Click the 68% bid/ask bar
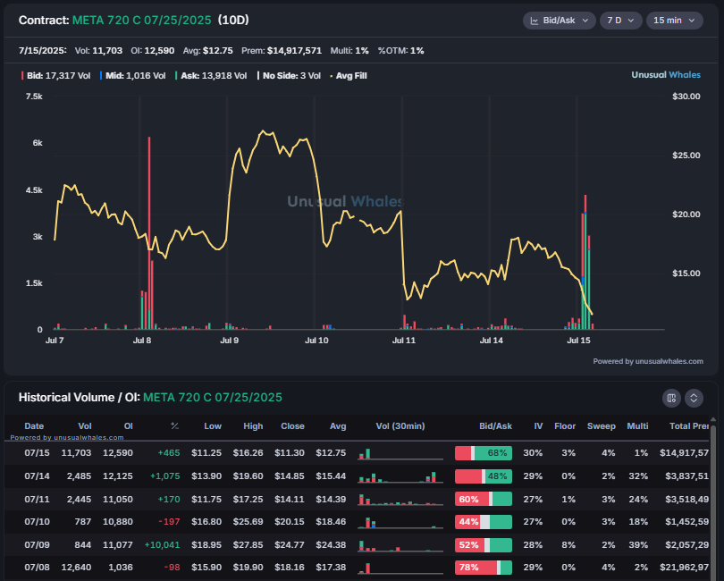 click(x=484, y=453)
